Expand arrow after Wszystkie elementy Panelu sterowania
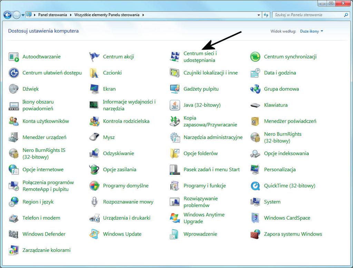This screenshot has height=268, width=353. pos(143,15)
